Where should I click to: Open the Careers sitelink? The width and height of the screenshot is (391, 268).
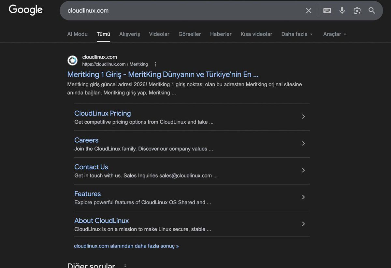[86, 140]
